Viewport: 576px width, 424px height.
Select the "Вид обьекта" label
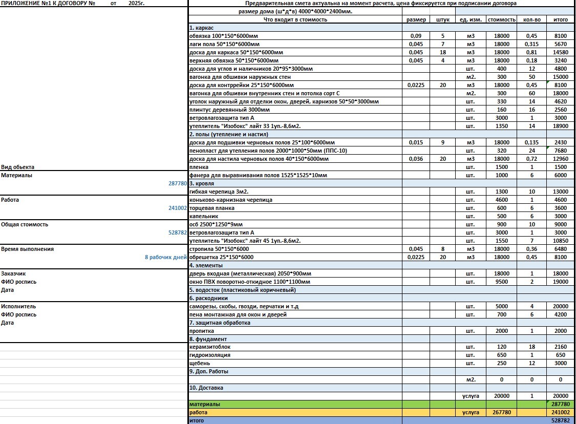pyautogui.click(x=17, y=167)
